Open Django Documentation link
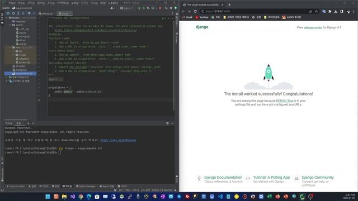The width and height of the screenshot is (358, 201). [223, 178]
